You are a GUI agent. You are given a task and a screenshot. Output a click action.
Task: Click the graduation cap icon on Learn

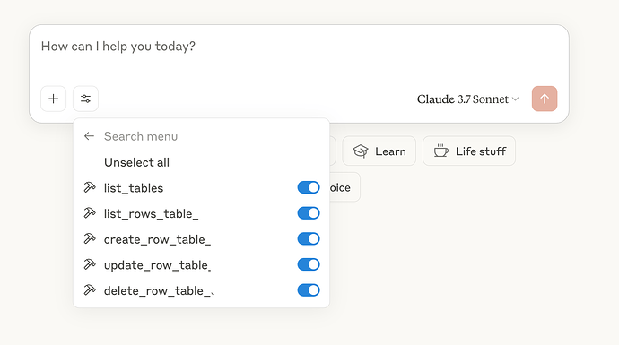tap(361, 151)
